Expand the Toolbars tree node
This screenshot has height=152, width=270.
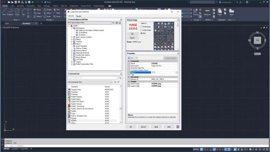[x=72, y=41]
